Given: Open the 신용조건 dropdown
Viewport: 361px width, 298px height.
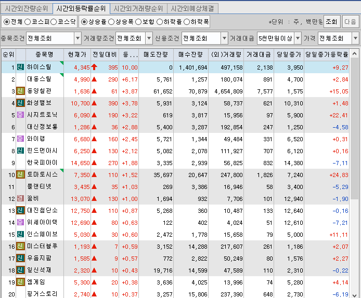Looking at the screenshot, I should pyautogui.click(x=224, y=38).
